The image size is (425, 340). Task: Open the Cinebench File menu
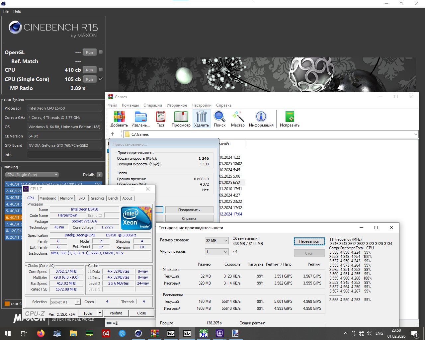6,11
